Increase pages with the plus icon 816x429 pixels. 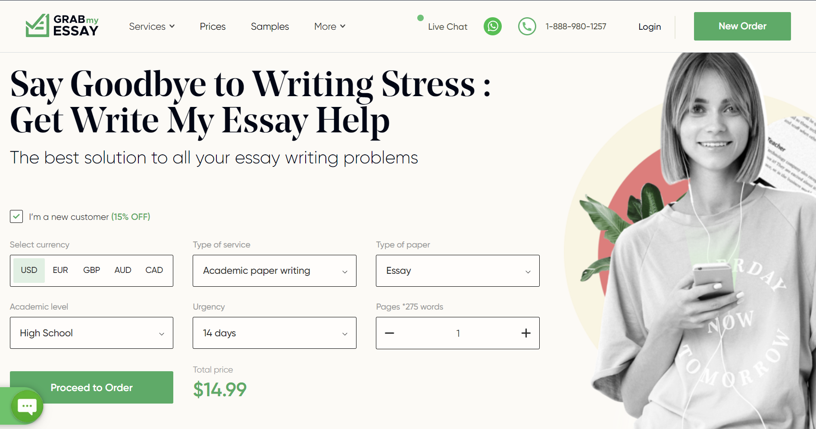point(526,333)
